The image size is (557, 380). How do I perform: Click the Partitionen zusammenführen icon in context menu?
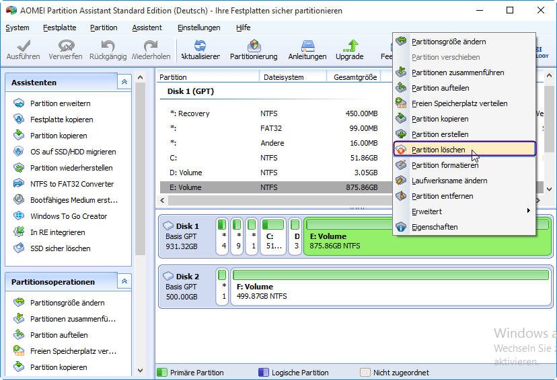(401, 72)
